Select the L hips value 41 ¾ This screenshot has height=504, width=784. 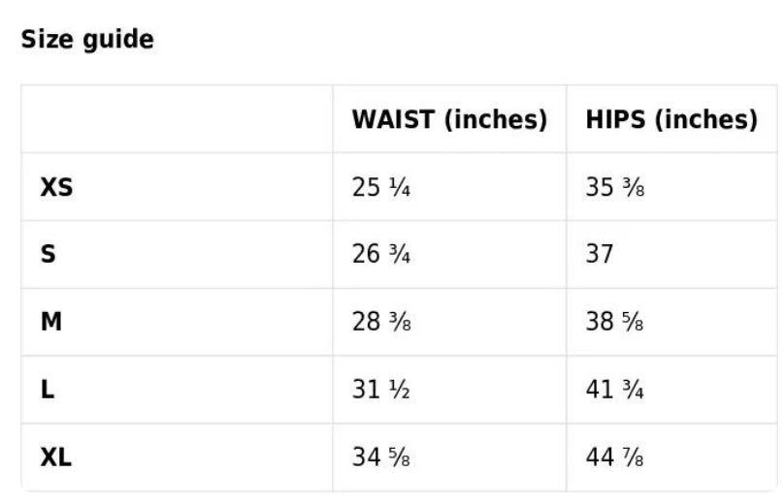[614, 389]
